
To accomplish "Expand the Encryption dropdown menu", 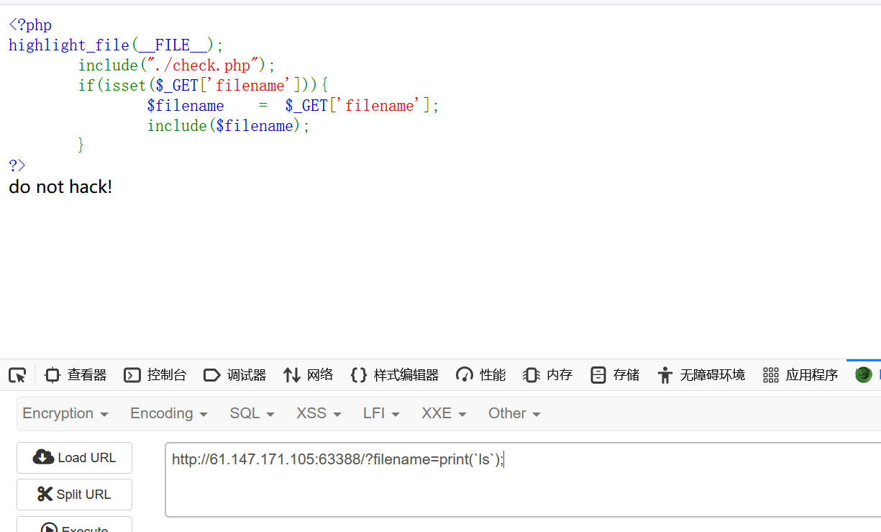I will click(x=65, y=414).
